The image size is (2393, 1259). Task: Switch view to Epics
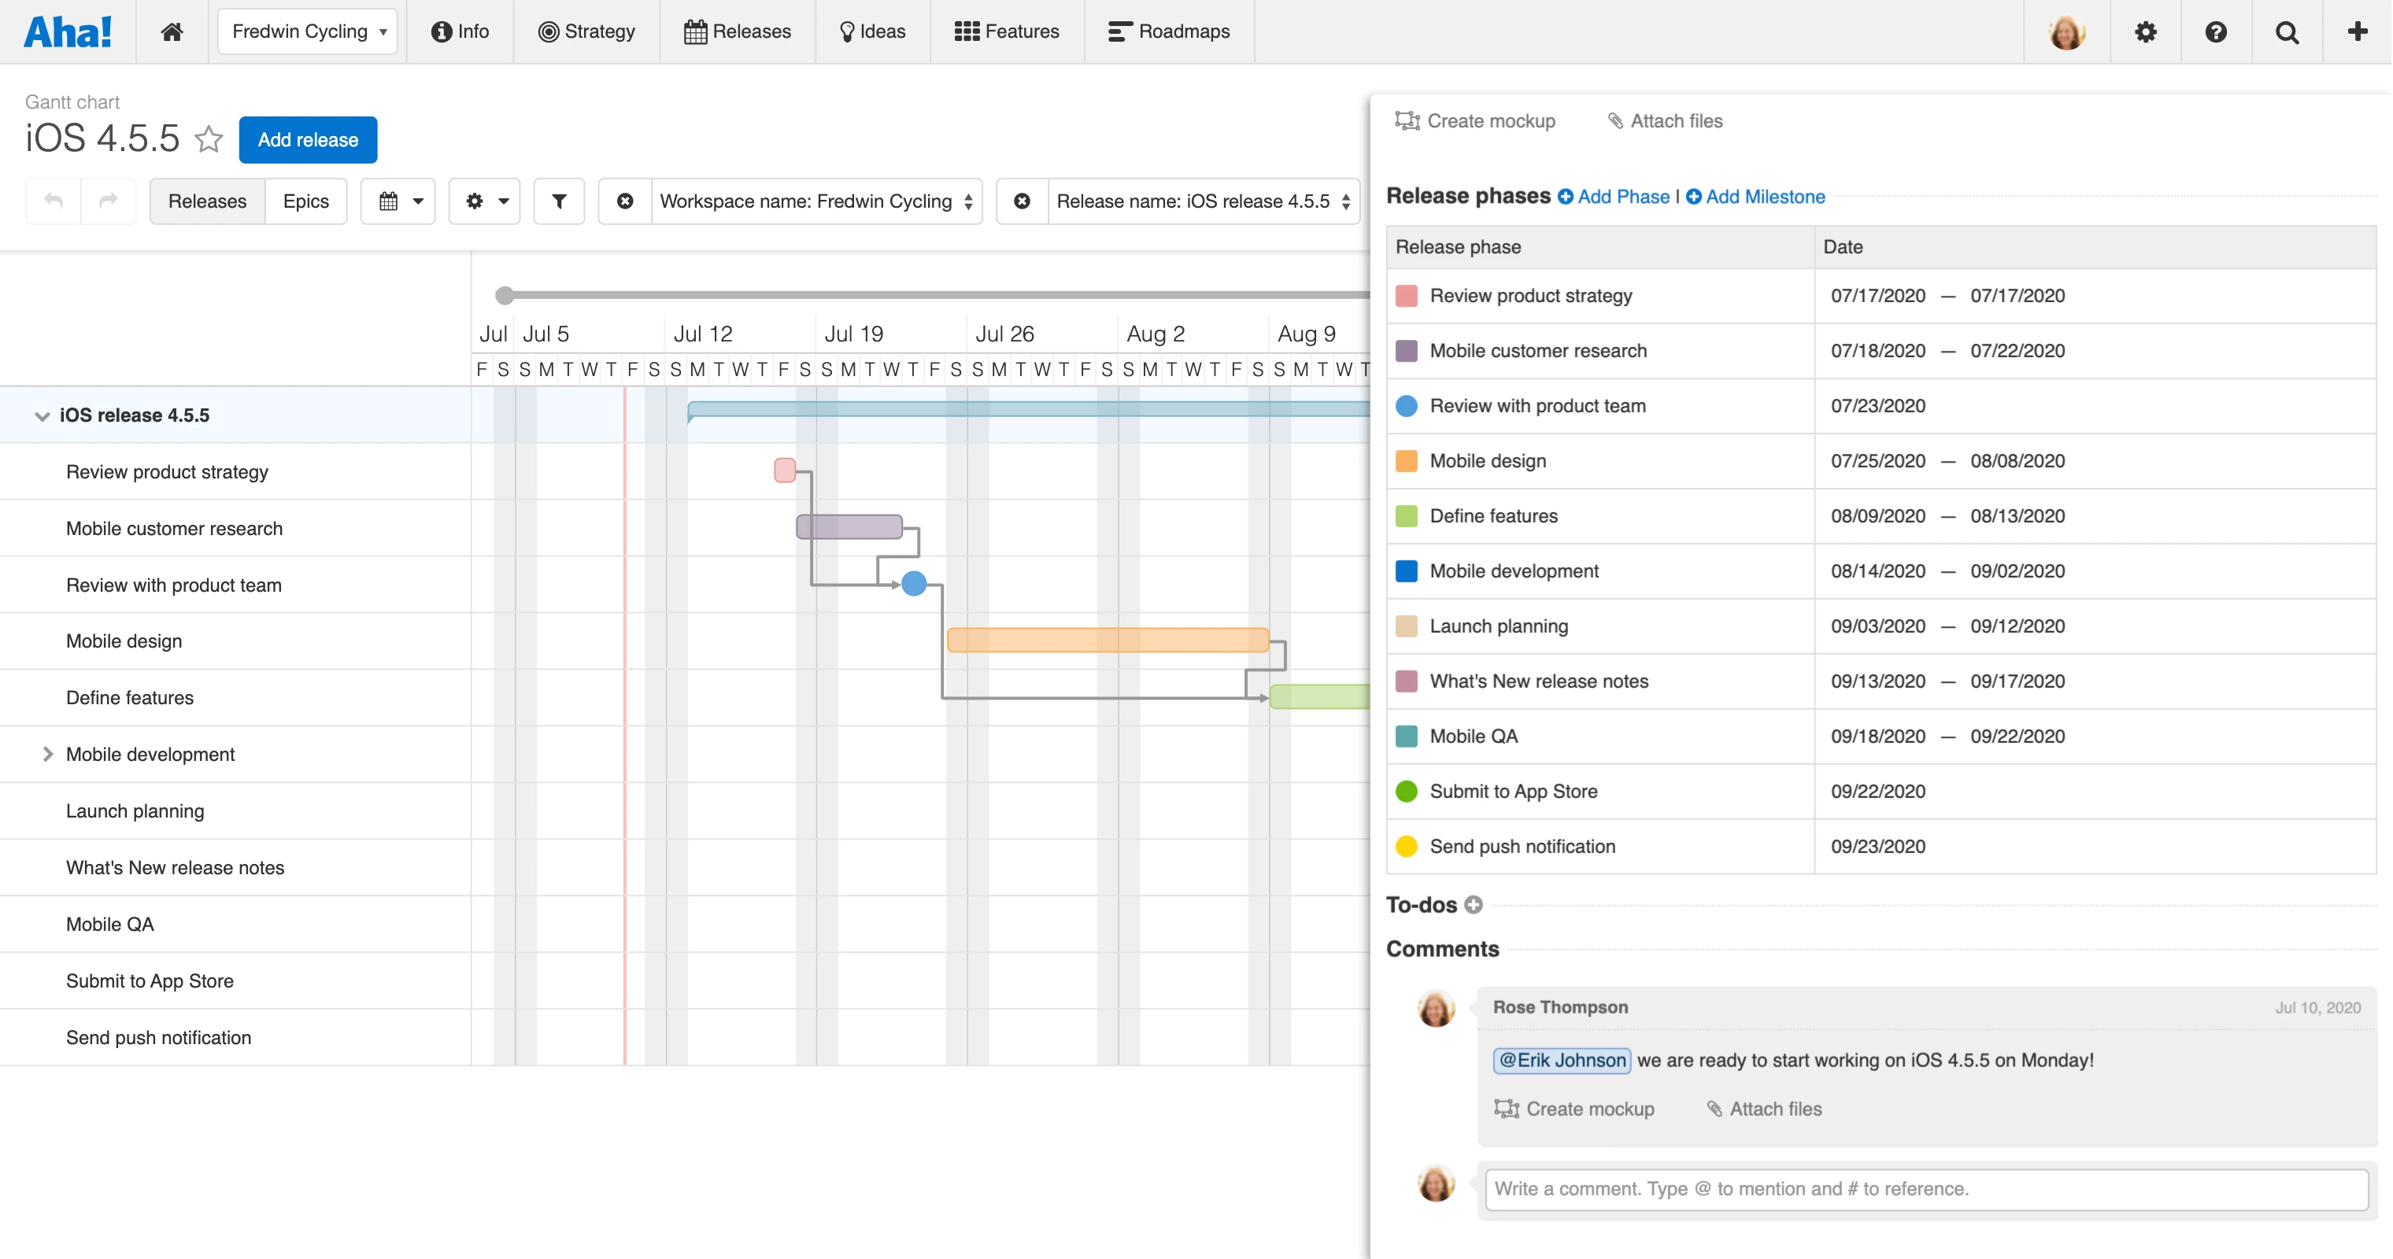305,201
